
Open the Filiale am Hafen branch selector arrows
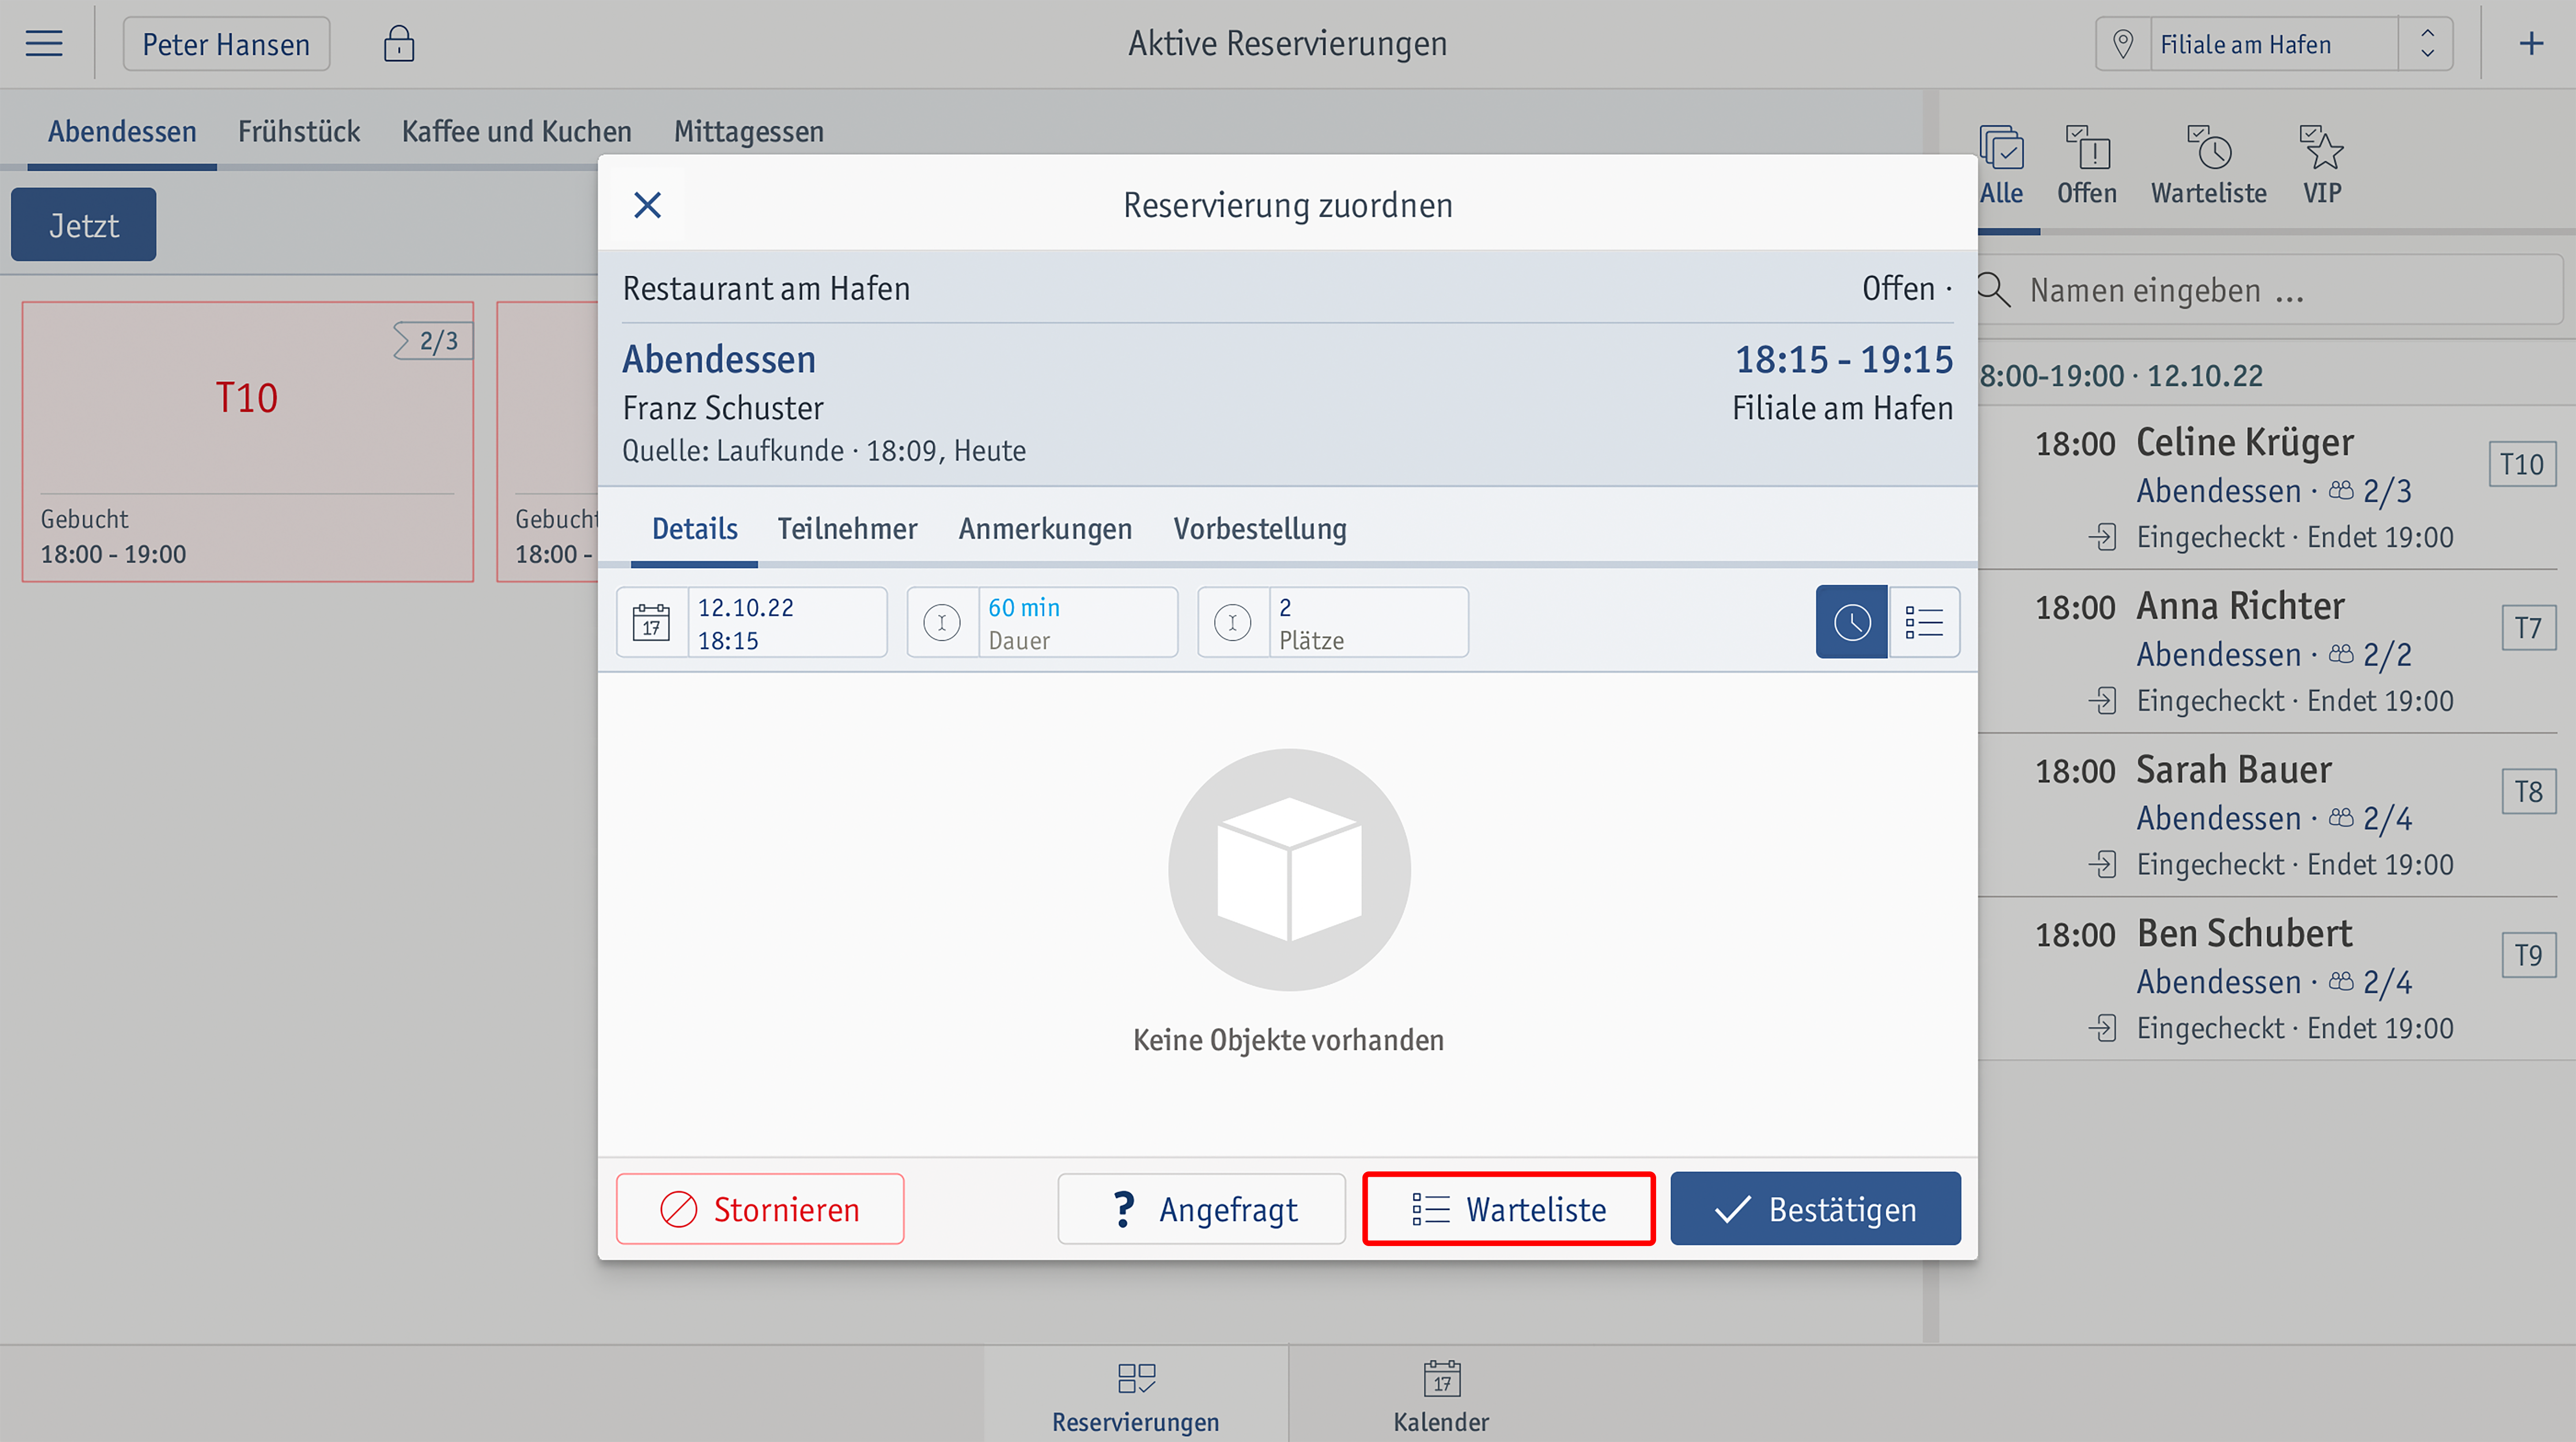(2427, 44)
